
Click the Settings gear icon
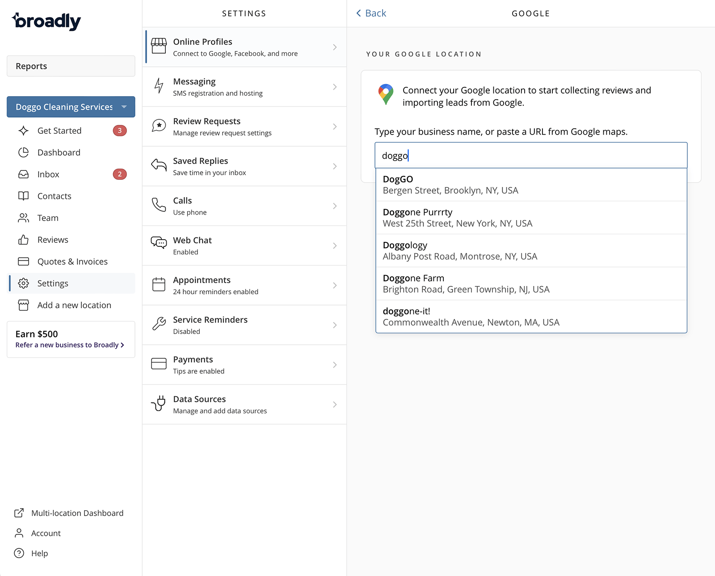(24, 283)
